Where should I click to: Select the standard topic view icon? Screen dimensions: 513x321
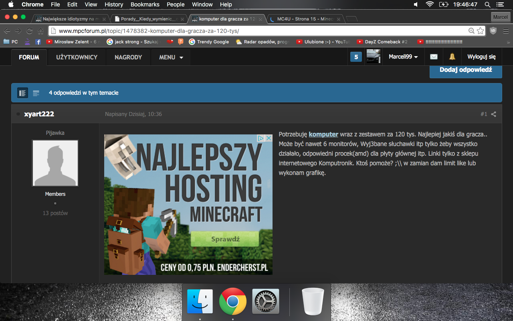22,93
